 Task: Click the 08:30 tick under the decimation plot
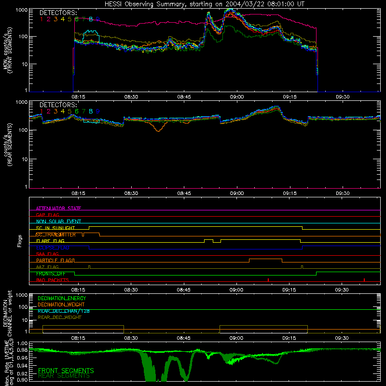click(x=131, y=338)
